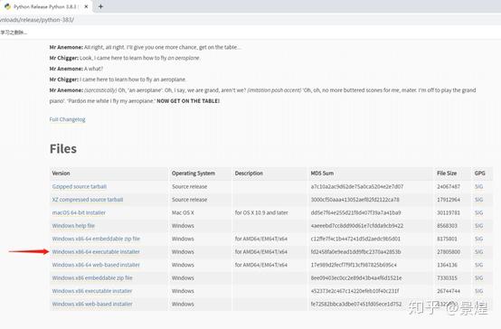Image resolution: width=501 pixels, height=329 pixels.
Task: Click the File Size column header
Action: click(447, 174)
